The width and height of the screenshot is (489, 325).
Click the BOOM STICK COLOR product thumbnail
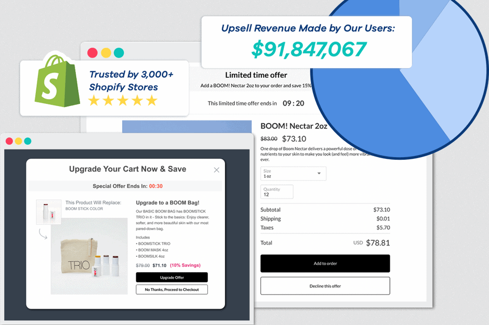(49, 212)
